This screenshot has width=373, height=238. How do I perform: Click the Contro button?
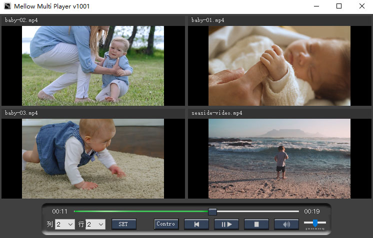(x=166, y=225)
